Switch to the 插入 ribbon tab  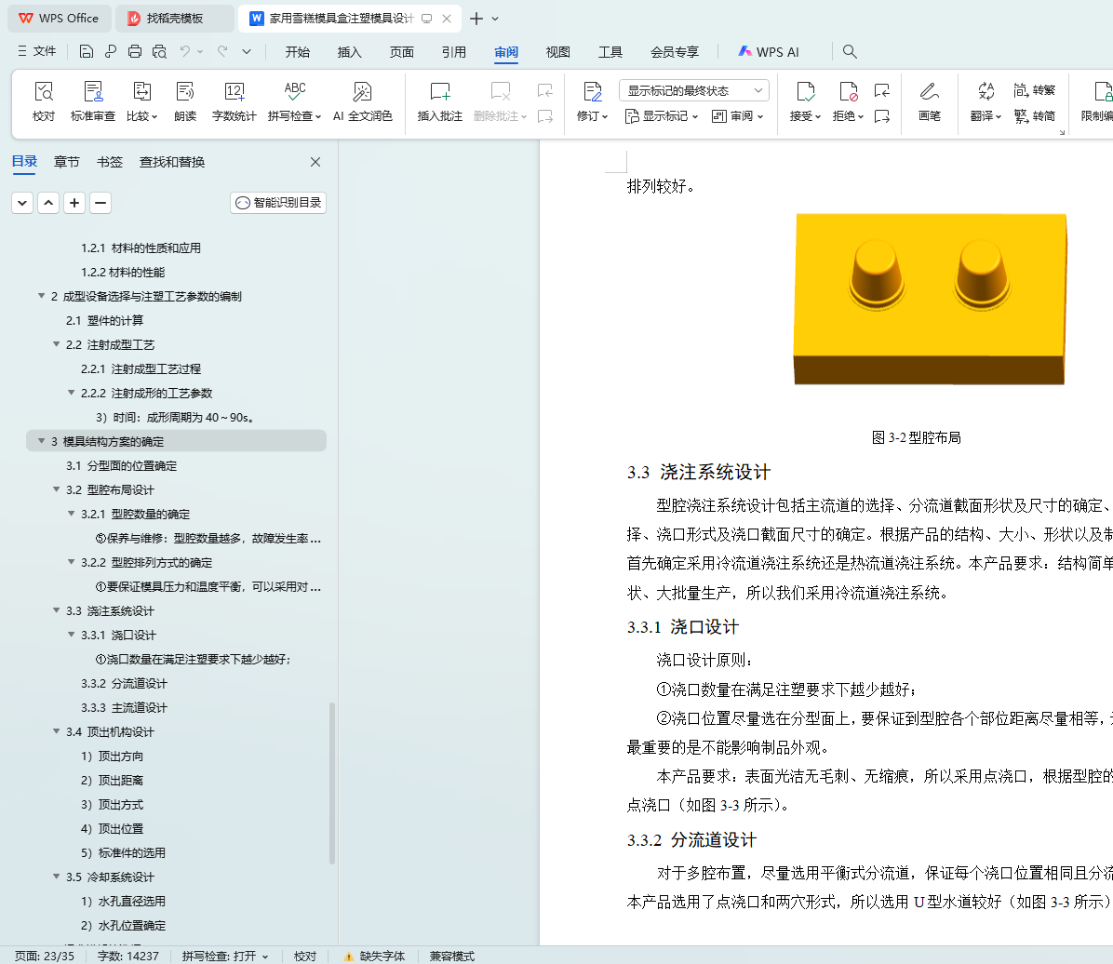pyautogui.click(x=349, y=52)
